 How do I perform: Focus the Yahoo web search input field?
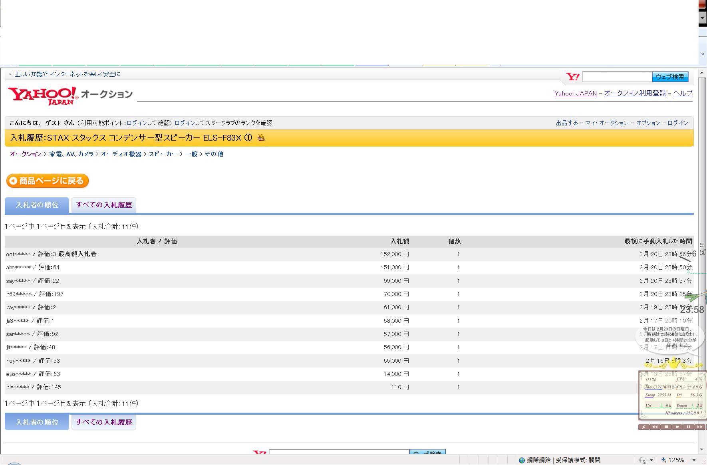coord(617,77)
